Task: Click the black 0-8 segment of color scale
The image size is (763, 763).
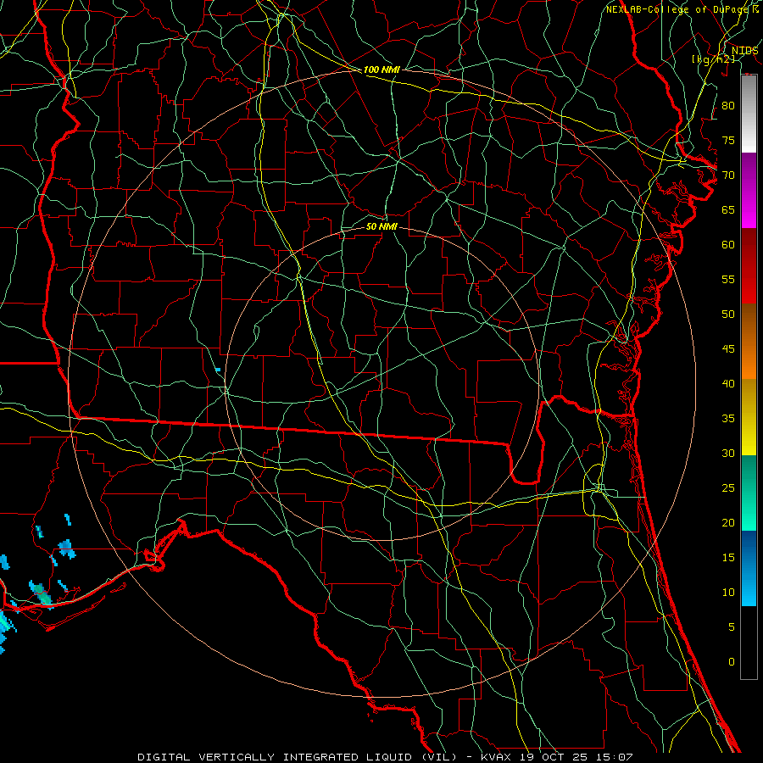Action: [749, 643]
